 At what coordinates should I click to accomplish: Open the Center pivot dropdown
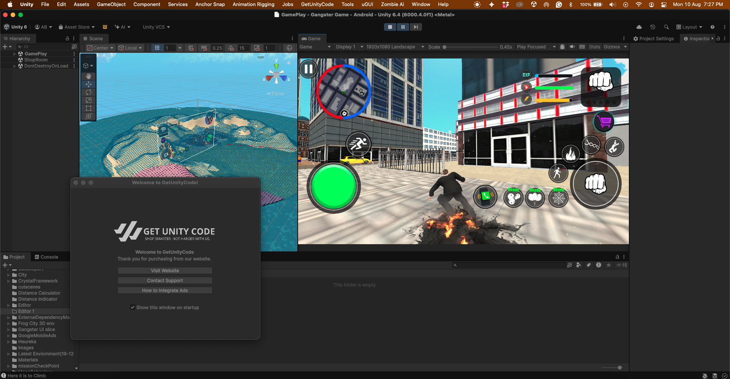click(x=100, y=48)
